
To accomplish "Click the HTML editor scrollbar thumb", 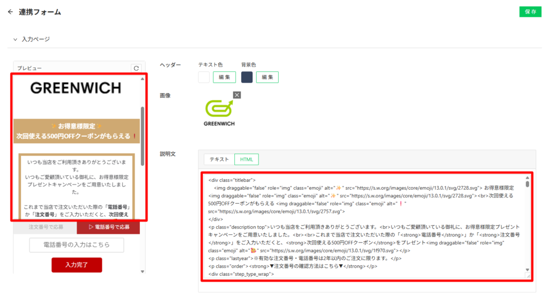I will pyautogui.click(x=528, y=184).
